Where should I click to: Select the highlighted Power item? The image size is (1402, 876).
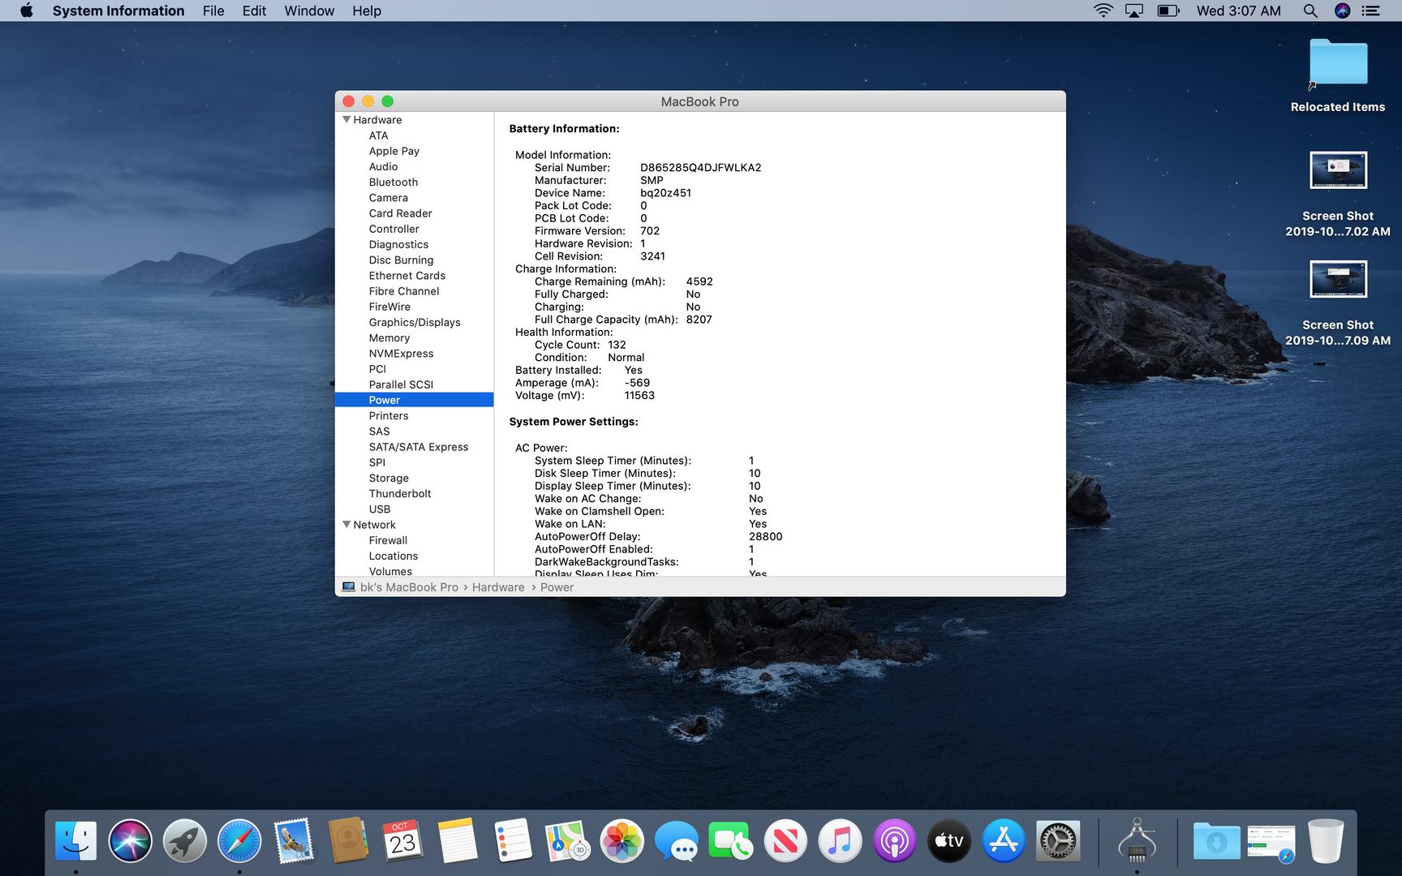tap(414, 400)
